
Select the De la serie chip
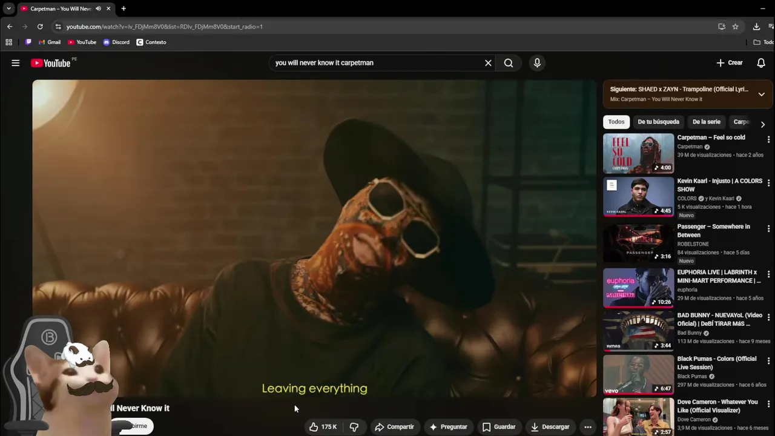707,122
